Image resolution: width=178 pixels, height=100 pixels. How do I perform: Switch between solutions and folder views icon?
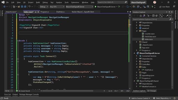pyautogui.click(x=144, y=16)
